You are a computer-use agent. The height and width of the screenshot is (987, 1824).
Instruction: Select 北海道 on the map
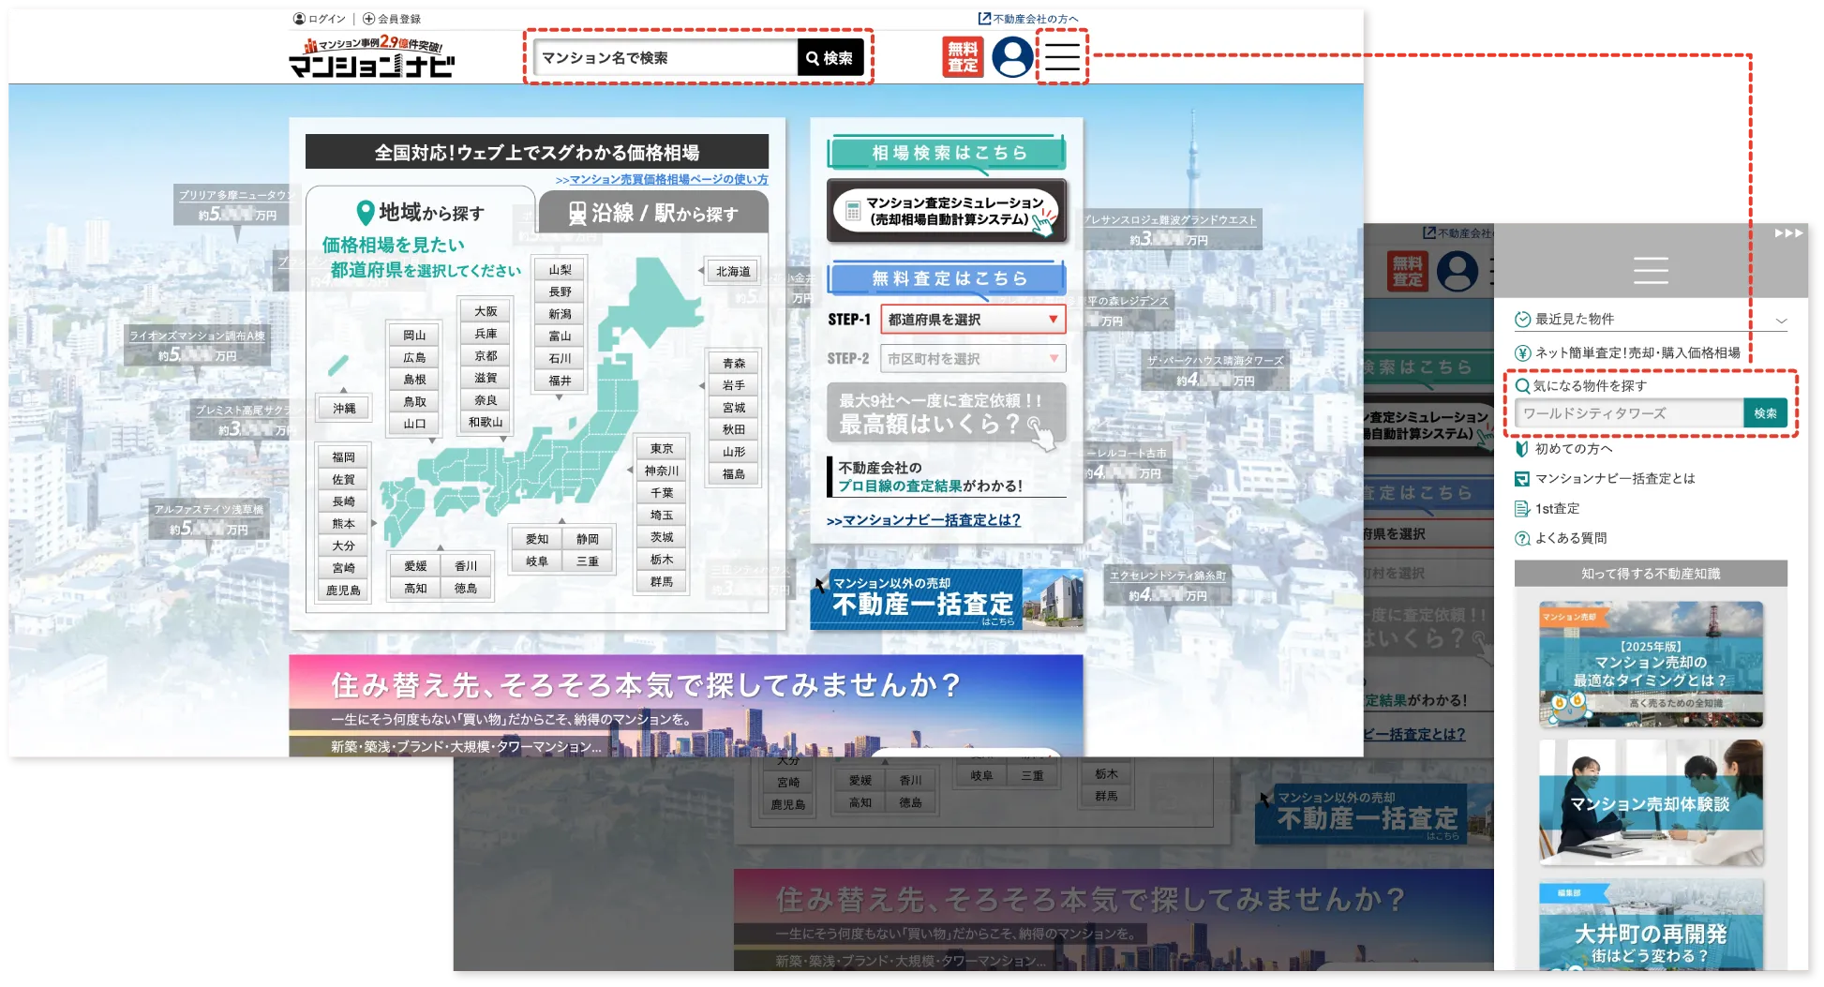733,272
